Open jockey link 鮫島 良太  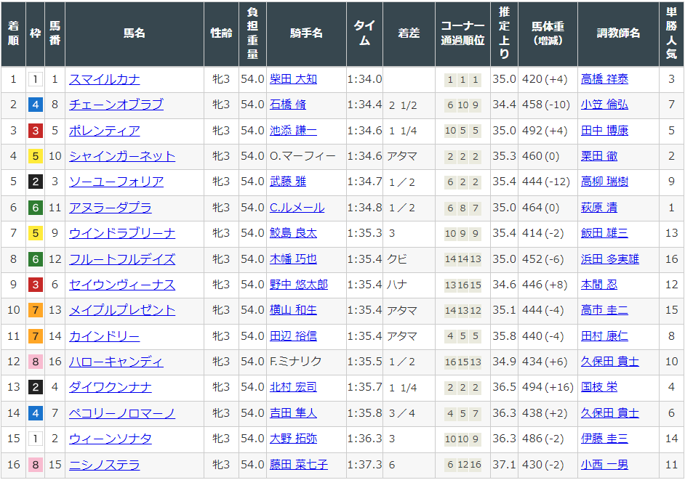(x=293, y=233)
